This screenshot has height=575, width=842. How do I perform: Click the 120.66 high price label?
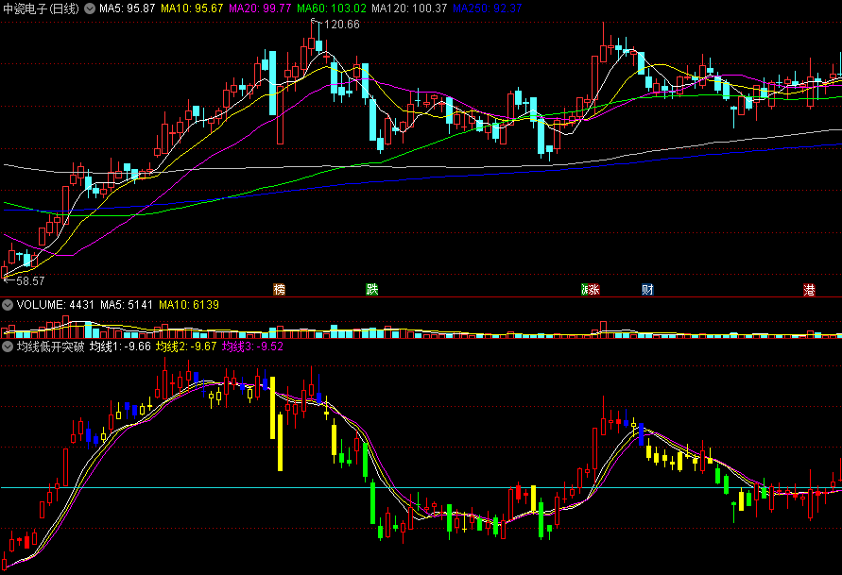pyautogui.click(x=342, y=25)
